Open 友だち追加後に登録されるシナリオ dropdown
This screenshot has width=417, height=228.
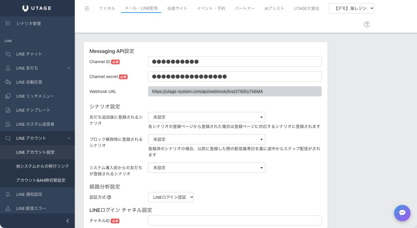coord(207,117)
